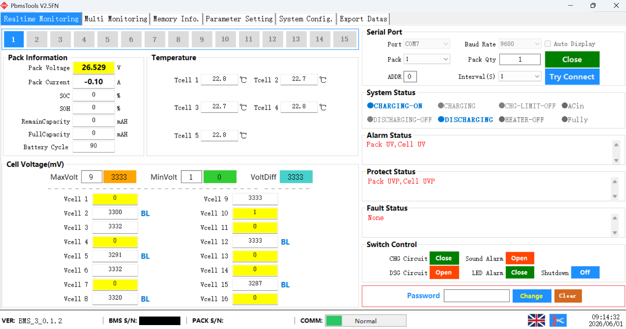Click the HEATER-OFF status indicator
This screenshot has width=626, height=329.
521,120
